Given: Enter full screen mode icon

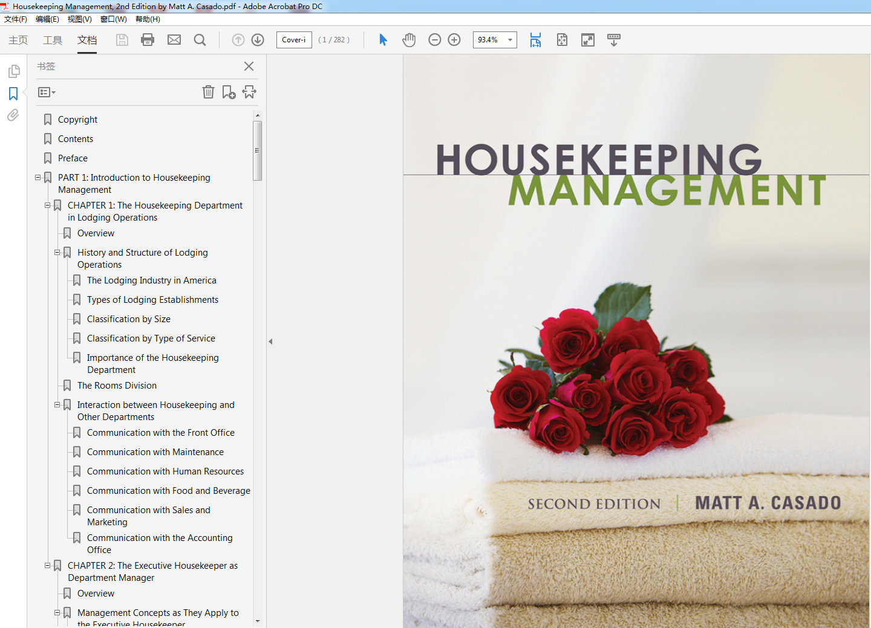Looking at the screenshot, I should 588,40.
